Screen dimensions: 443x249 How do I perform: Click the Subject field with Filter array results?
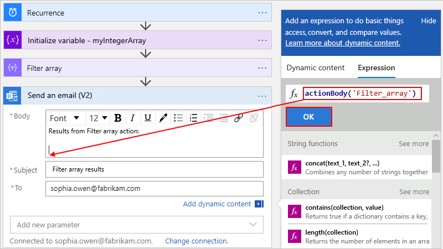(154, 169)
